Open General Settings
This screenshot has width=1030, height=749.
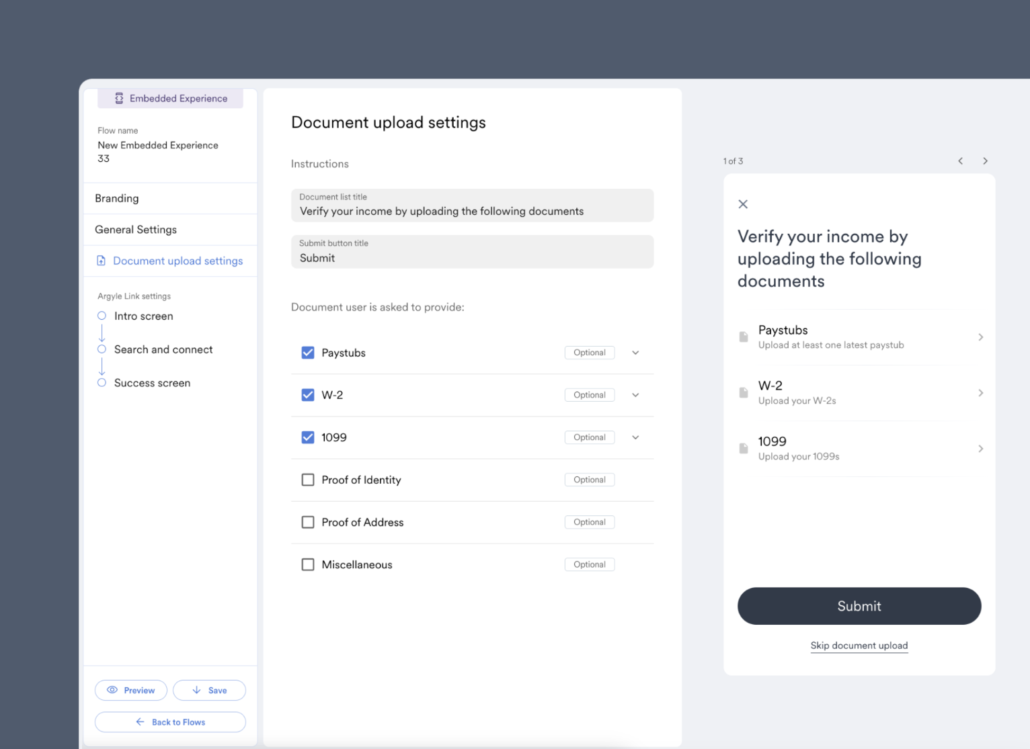point(135,229)
